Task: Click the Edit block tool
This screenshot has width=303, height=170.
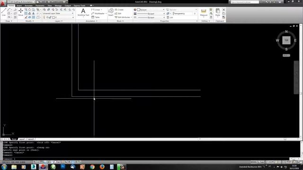Action: click(x=118, y=13)
